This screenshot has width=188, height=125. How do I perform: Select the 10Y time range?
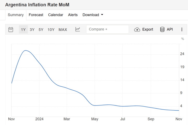(x=51, y=29)
